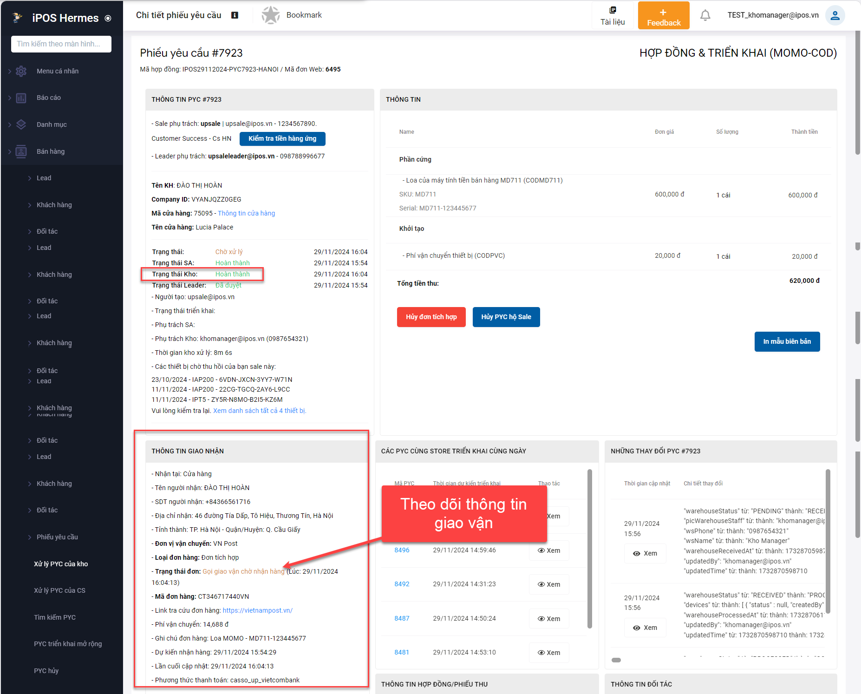
Task: Click the Menu cá nhân gear icon
Action: [x=21, y=71]
